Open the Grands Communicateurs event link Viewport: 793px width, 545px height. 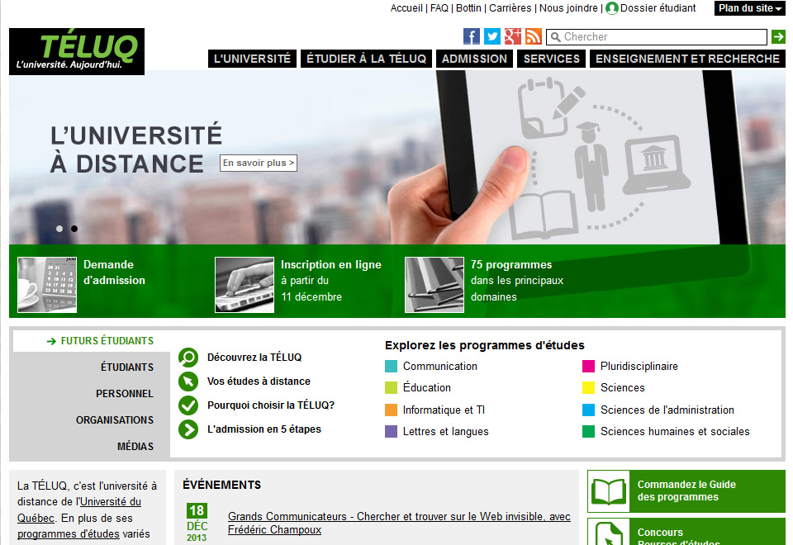[x=399, y=523]
